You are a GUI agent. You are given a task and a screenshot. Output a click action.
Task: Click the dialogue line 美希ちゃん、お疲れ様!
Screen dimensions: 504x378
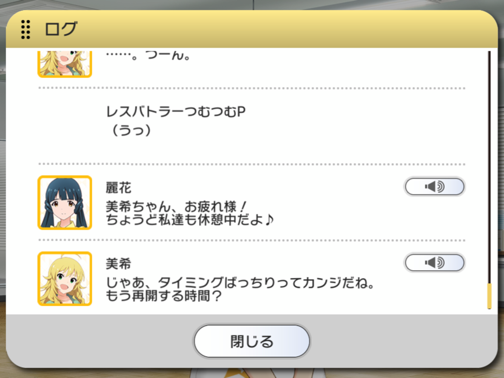point(177,207)
